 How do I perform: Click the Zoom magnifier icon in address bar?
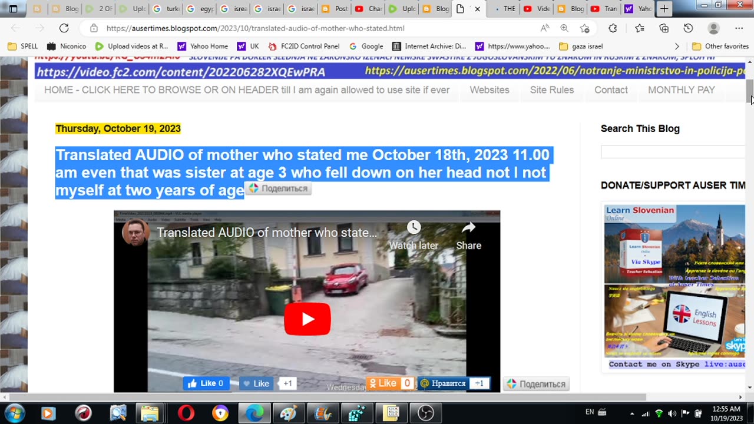click(564, 28)
